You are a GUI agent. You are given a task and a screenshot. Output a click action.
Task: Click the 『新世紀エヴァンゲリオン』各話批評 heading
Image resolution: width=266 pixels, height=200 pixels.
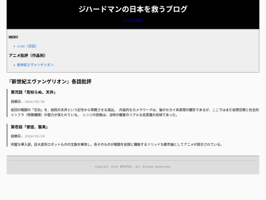pos(50,81)
